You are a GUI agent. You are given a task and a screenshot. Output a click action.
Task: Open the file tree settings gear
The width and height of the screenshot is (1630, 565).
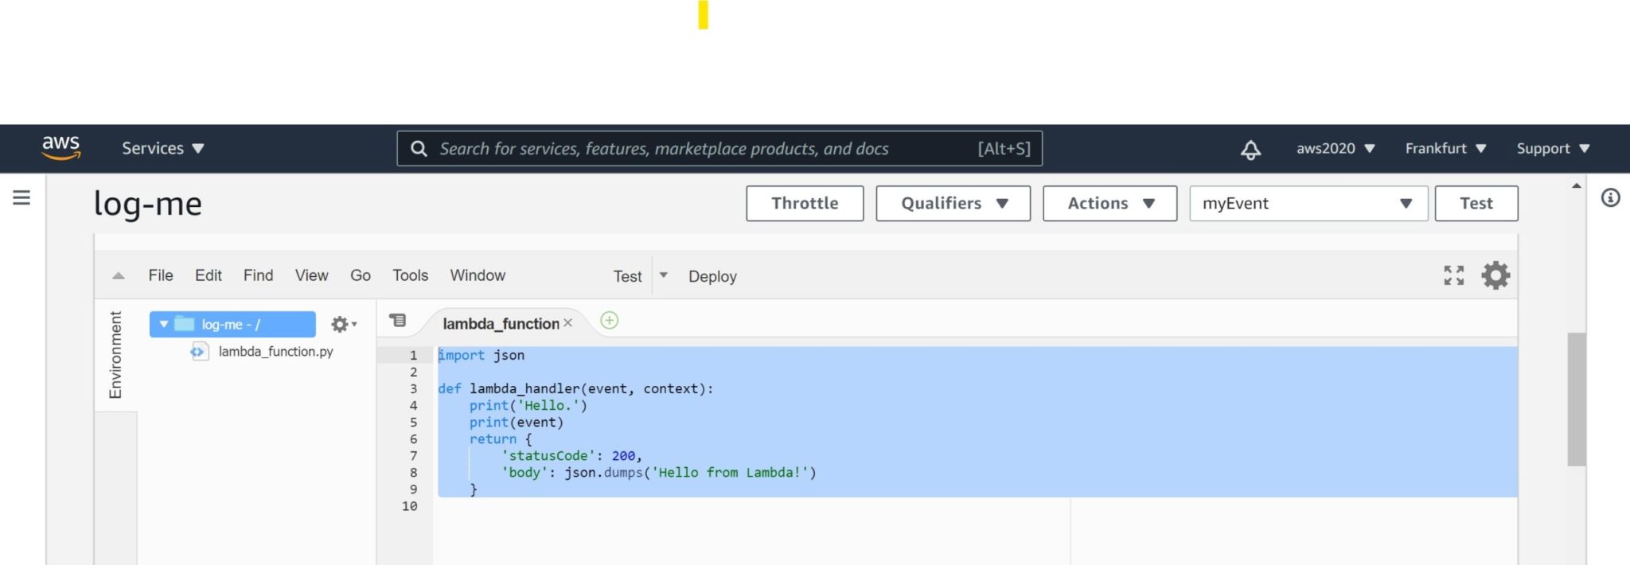click(343, 324)
